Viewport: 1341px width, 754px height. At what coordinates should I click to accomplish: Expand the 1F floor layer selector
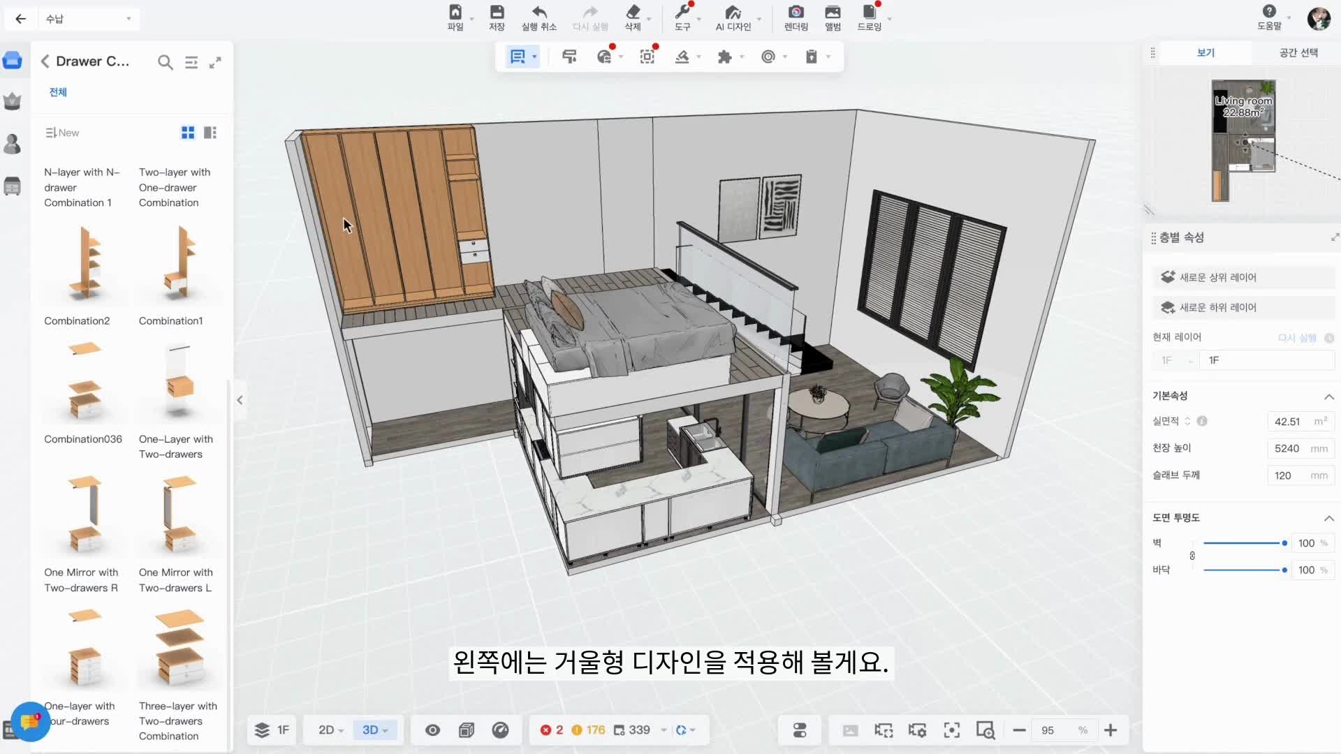[272, 730]
